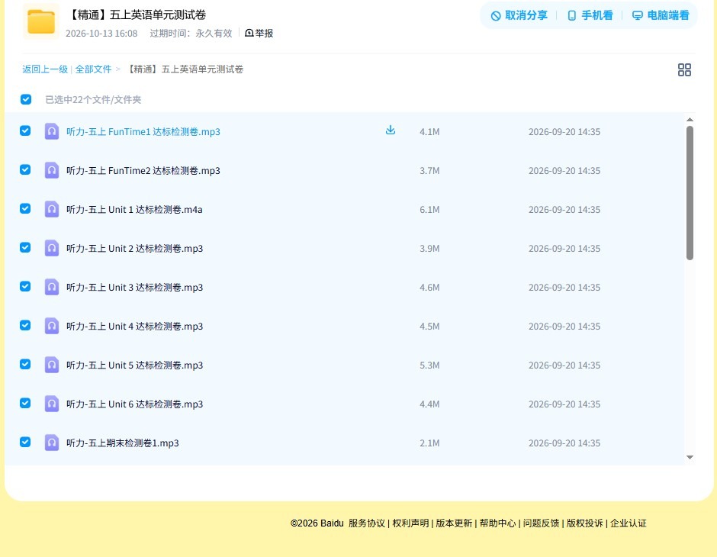Click audio icon for Unit 2 file

tap(52, 248)
